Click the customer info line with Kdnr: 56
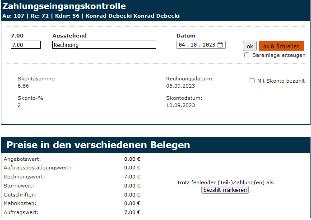The width and height of the screenshot is (311, 220). [x=91, y=16]
